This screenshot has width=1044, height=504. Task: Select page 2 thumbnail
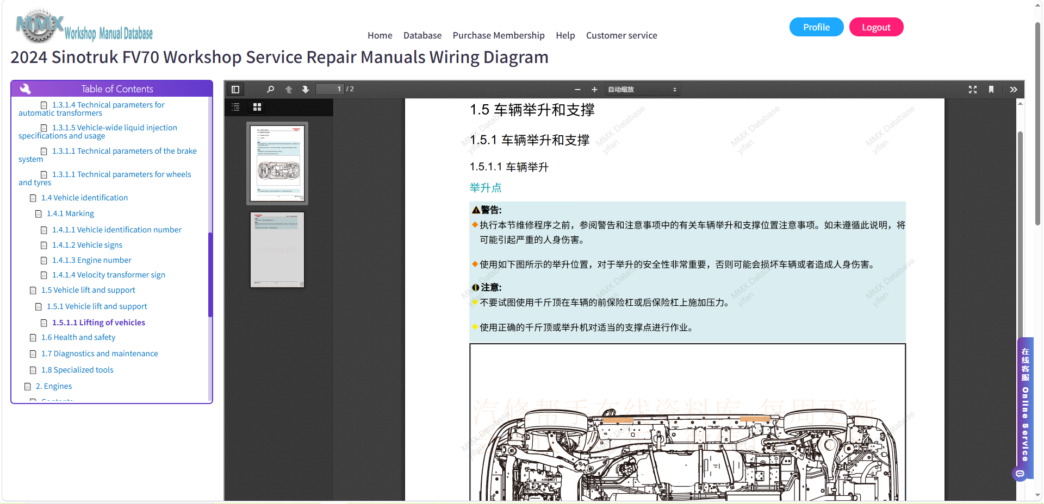[x=277, y=250]
